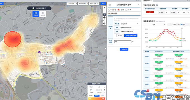Click the first 12,345 area input field

161,12
